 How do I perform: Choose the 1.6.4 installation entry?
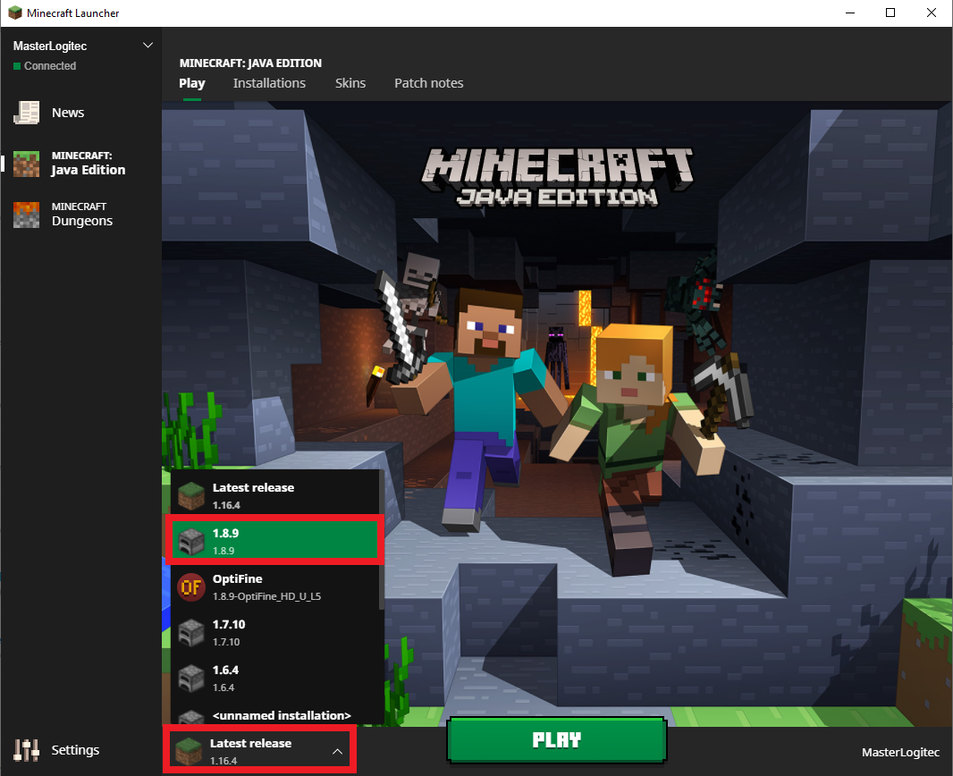[276, 679]
